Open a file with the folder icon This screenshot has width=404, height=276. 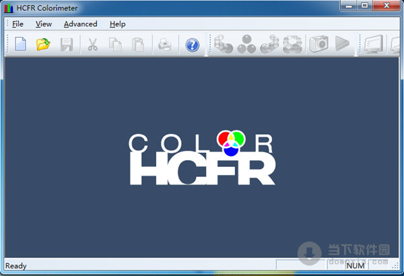coord(43,44)
